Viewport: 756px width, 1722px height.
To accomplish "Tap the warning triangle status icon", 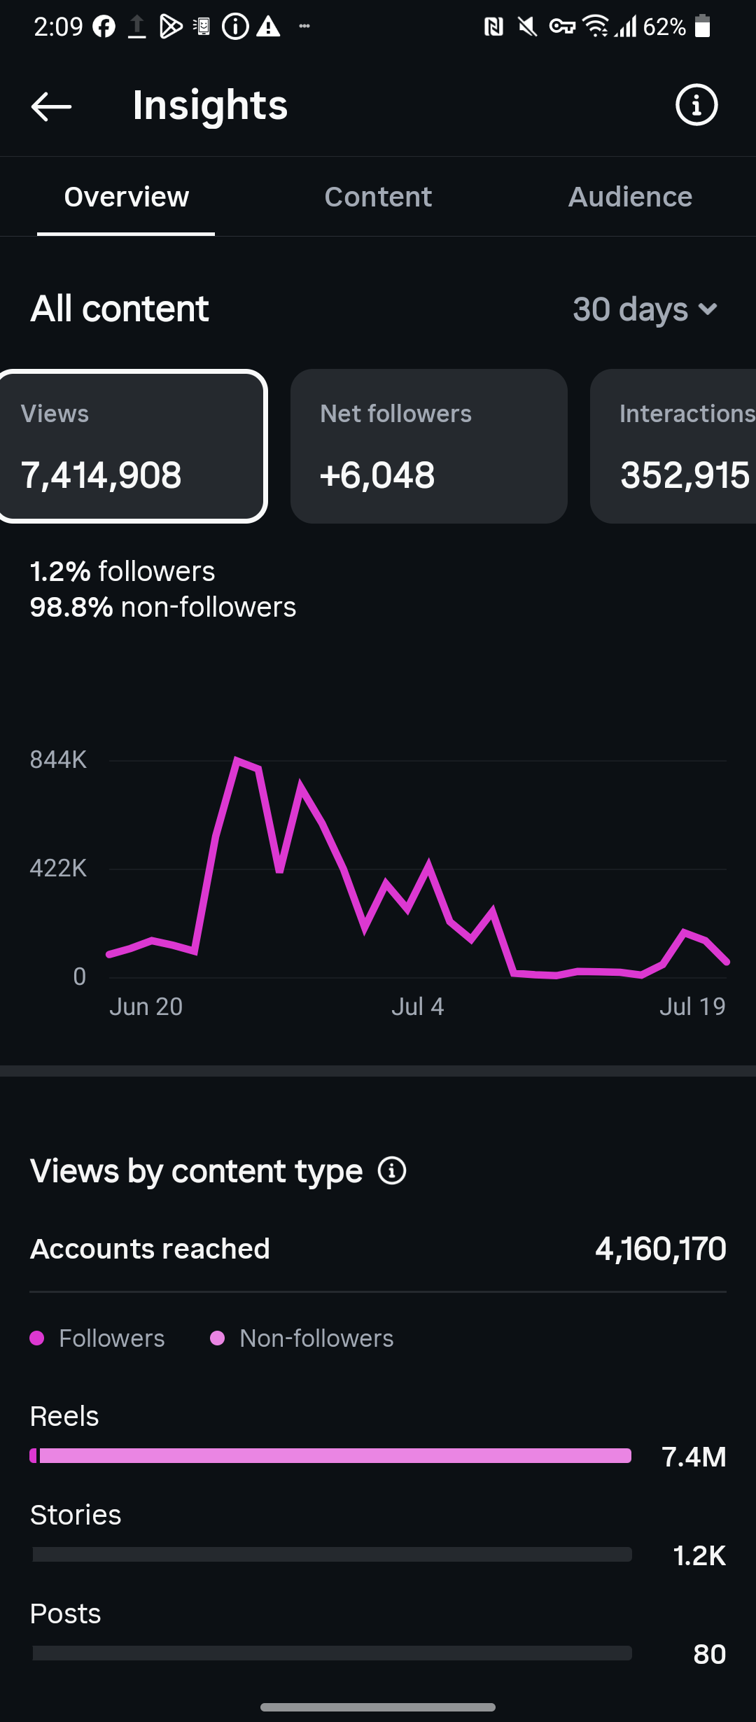I will (268, 27).
